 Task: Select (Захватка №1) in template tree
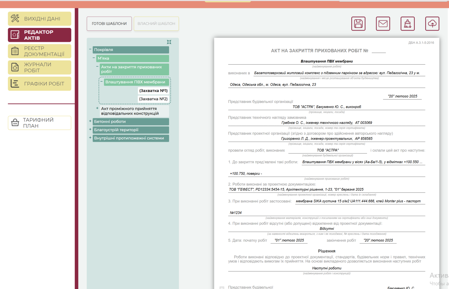click(153, 91)
